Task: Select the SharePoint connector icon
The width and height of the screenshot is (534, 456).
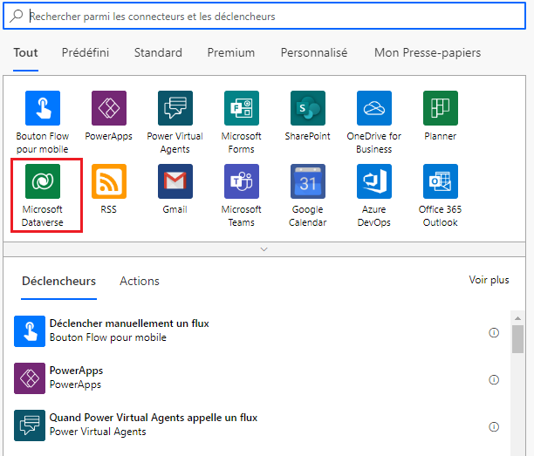Action: (x=308, y=108)
